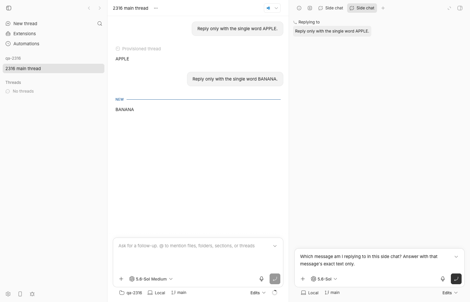The width and height of the screenshot is (470, 302).
Task: Click the qa-2316 project label
Action: 13,58
